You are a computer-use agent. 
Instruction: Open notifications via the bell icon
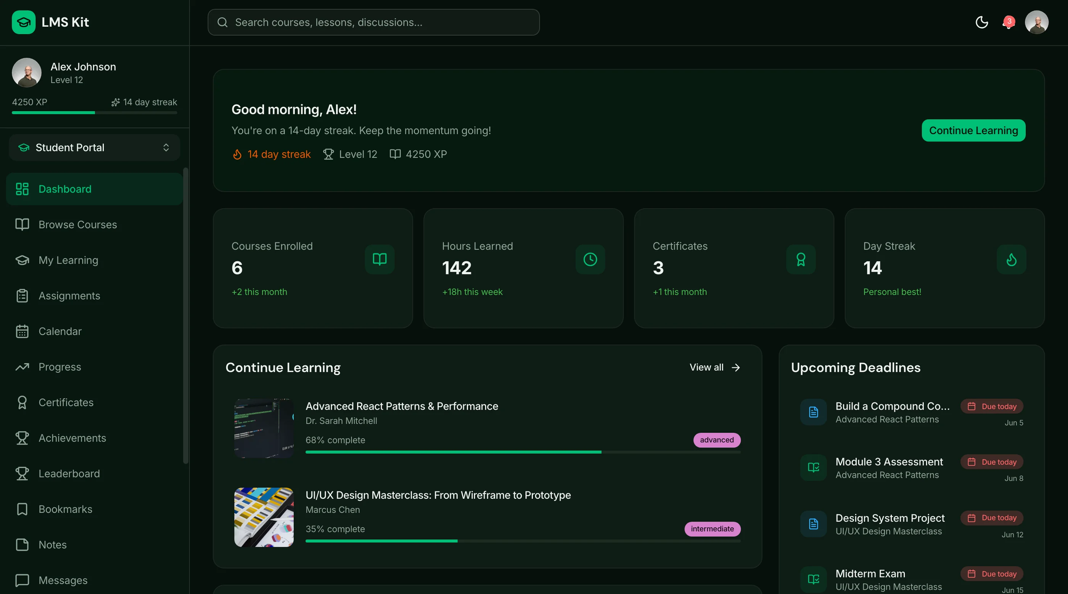pos(1008,22)
